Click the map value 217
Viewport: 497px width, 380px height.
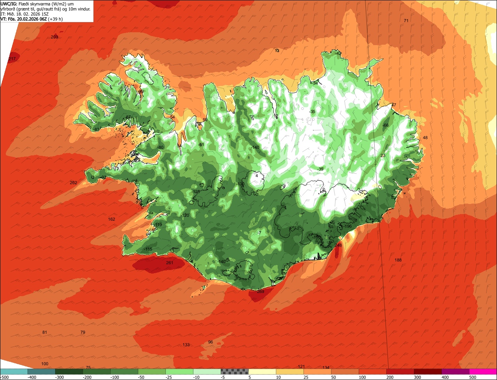(12, 59)
